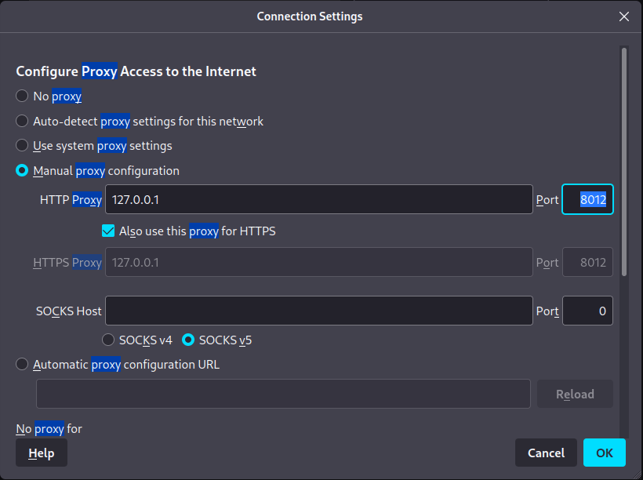643x480 pixels.
Task: Click the SOCKS Host input field
Action: click(x=318, y=311)
